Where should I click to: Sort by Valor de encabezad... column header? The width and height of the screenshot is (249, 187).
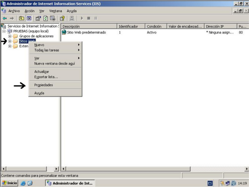(x=185, y=27)
